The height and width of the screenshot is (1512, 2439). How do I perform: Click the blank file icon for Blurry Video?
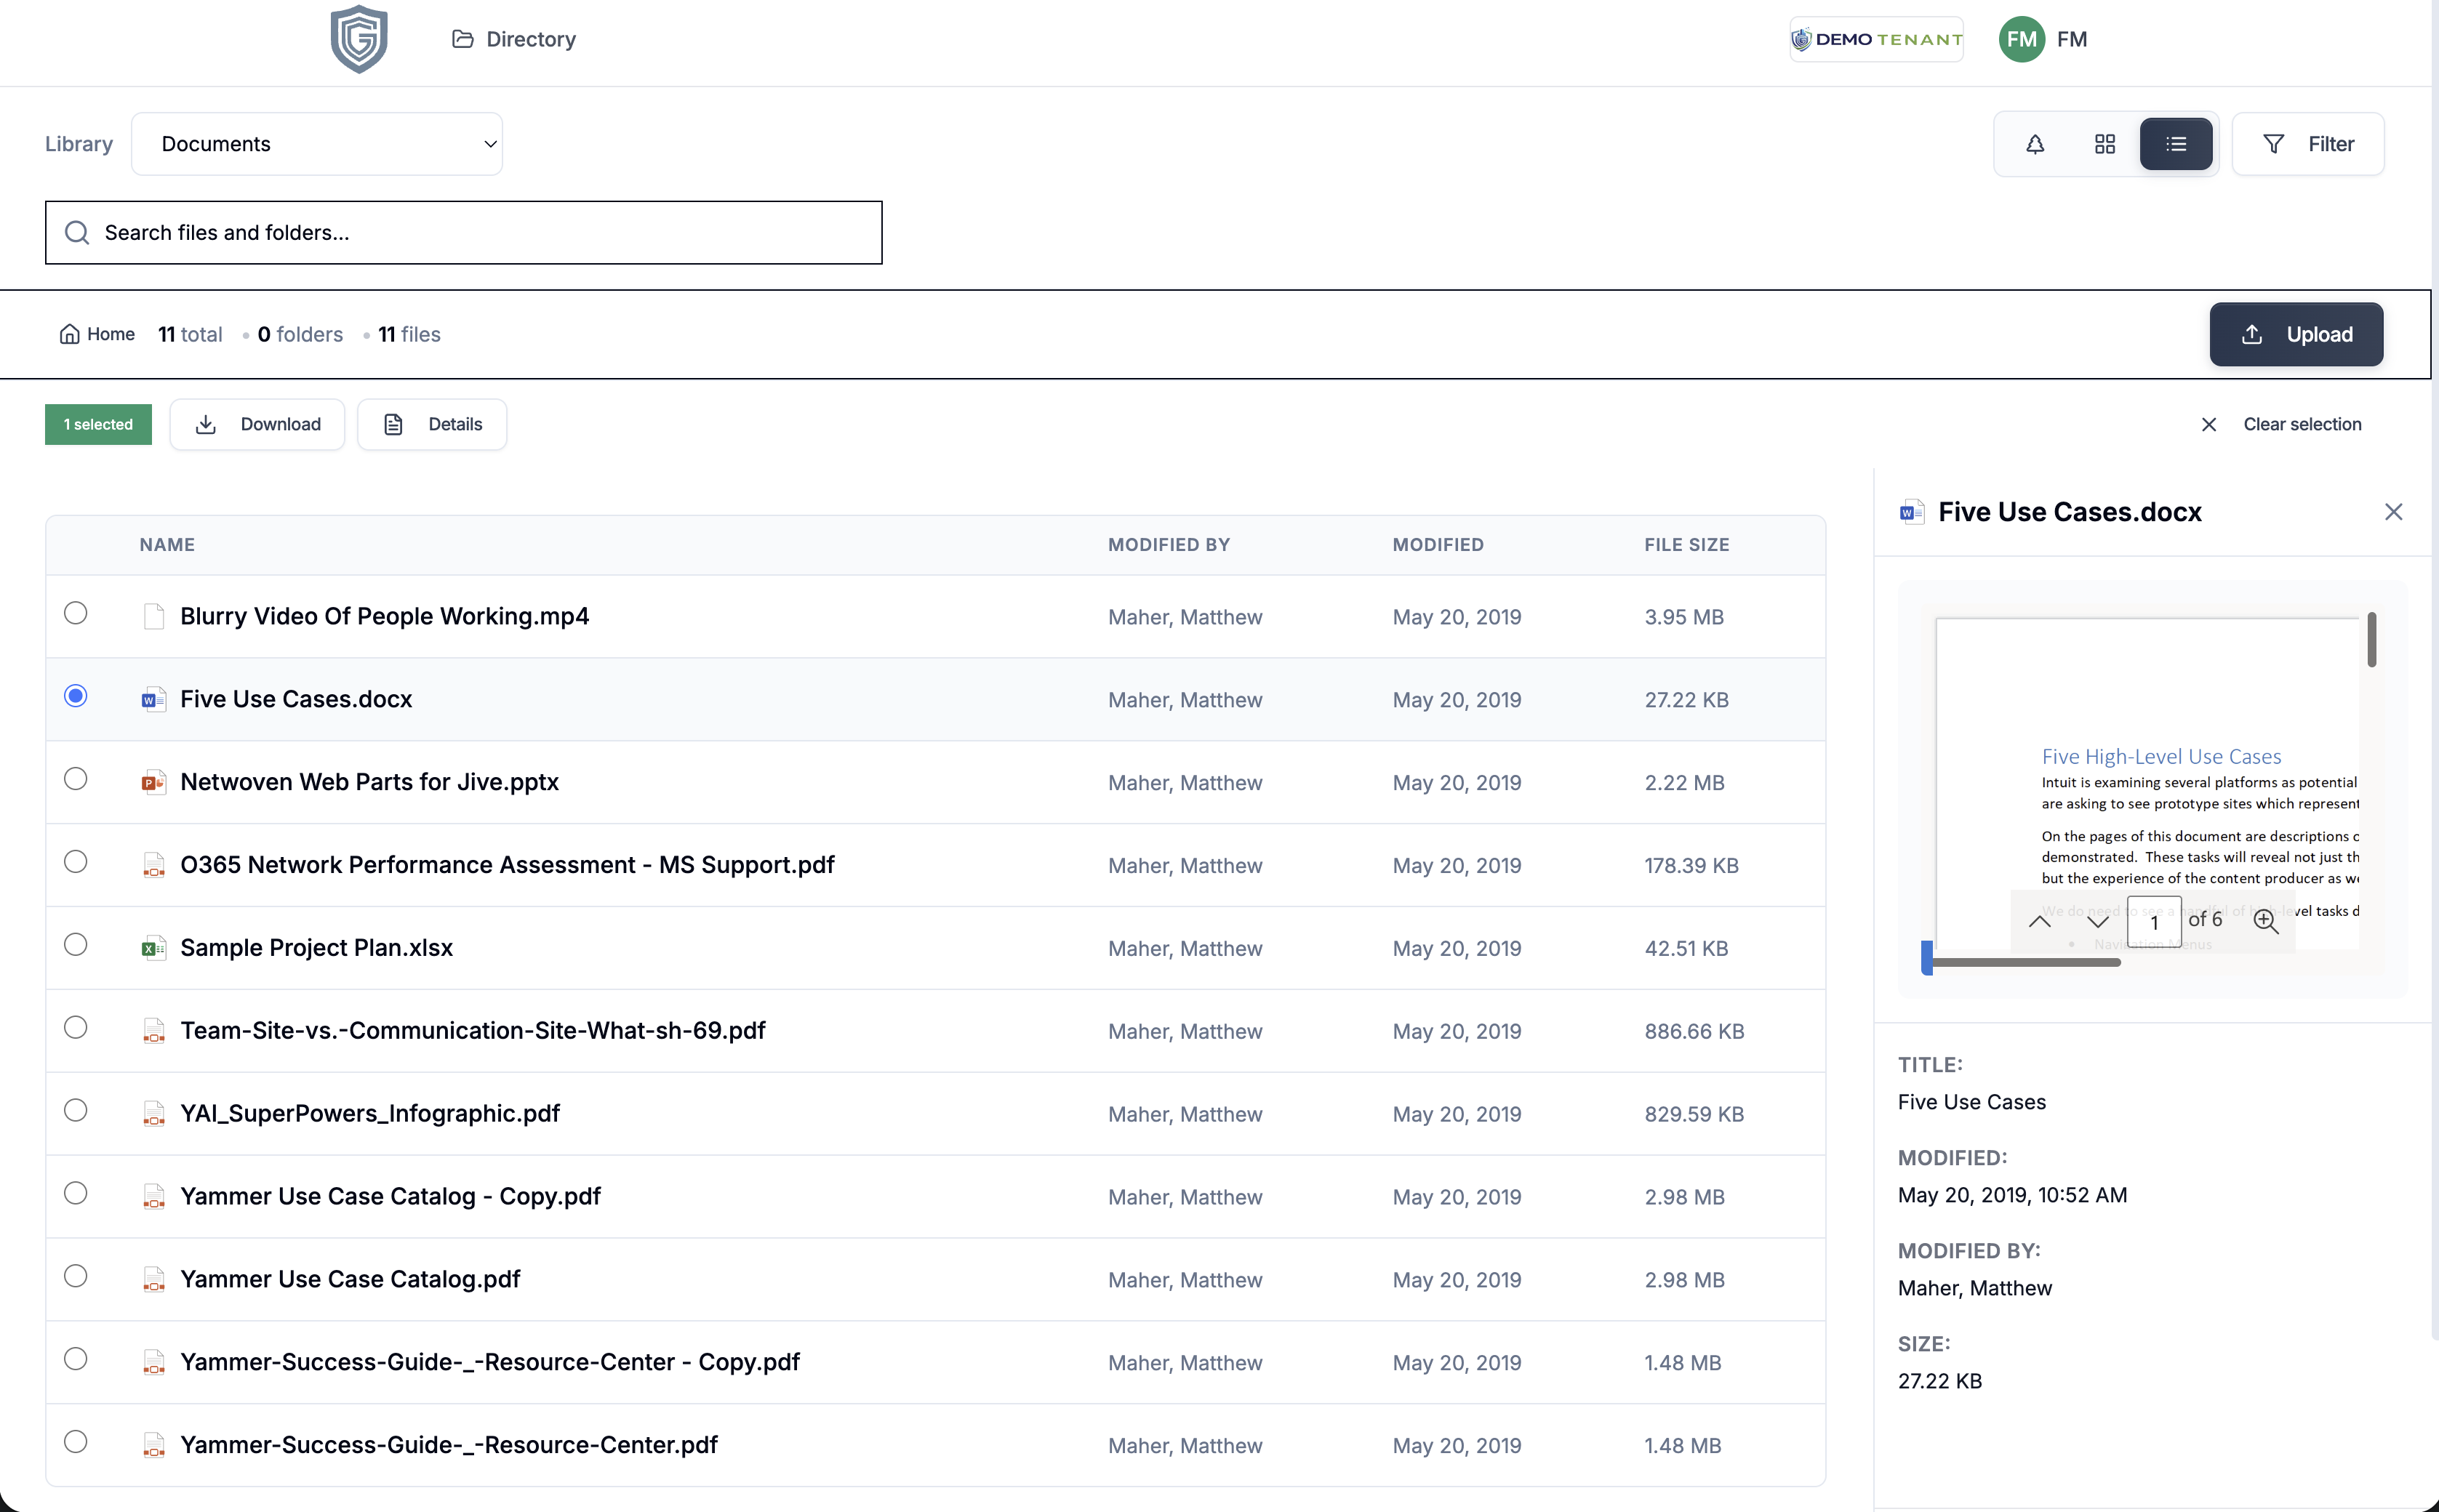[x=153, y=616]
